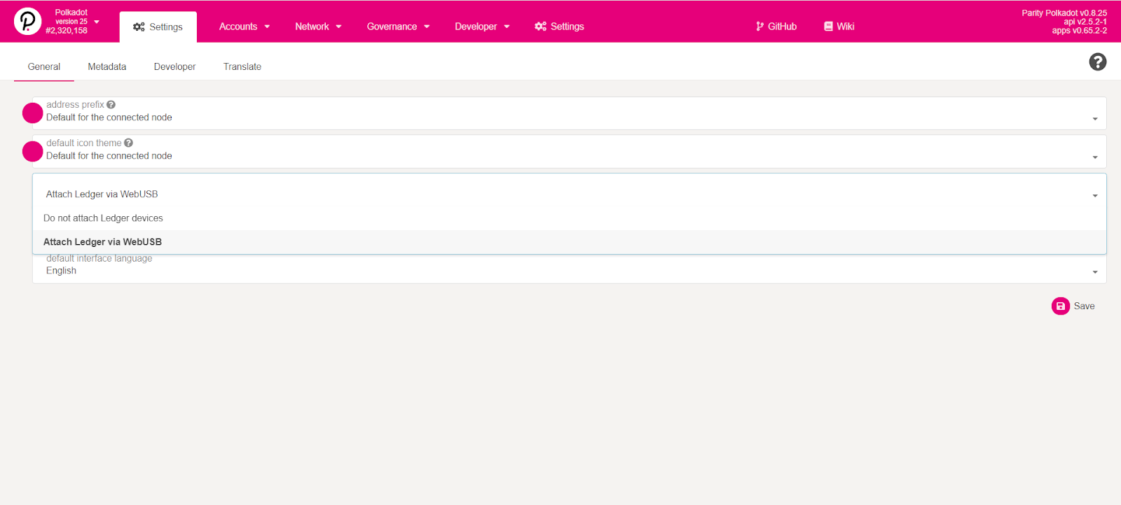Click the Save button

click(x=1073, y=306)
